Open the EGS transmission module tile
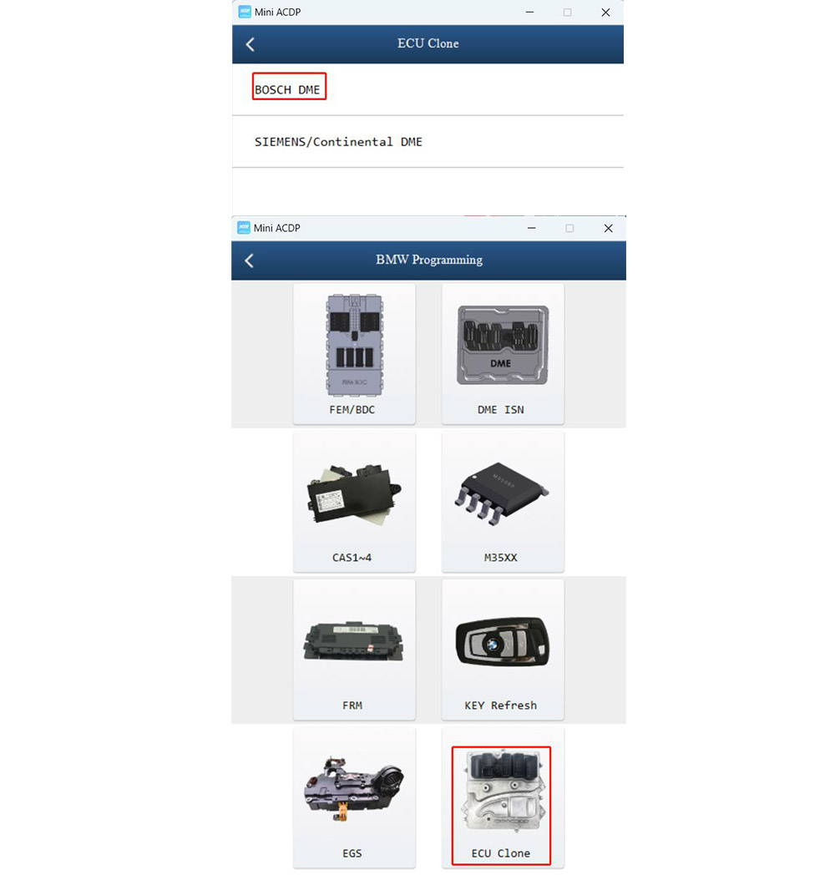Viewport: 835px width, 880px height. click(354, 798)
